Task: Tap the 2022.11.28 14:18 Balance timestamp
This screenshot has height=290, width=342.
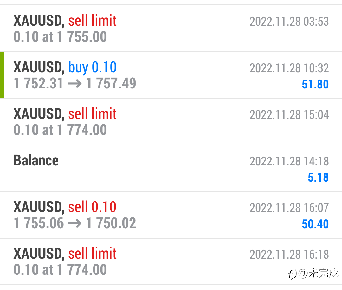Action: (x=289, y=161)
